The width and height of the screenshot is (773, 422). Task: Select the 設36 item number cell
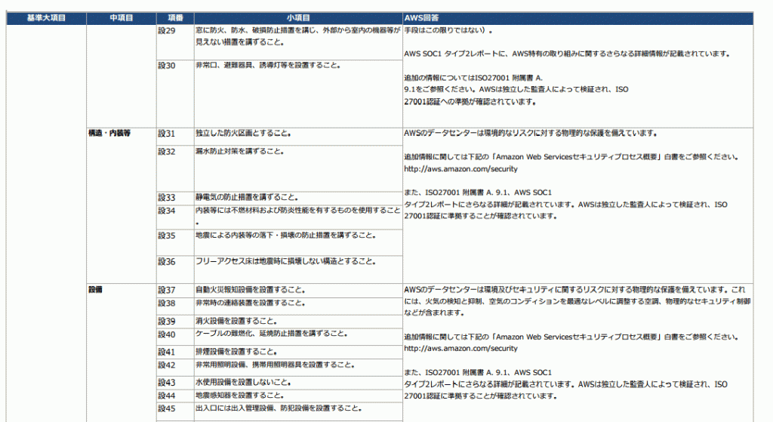tap(175, 270)
